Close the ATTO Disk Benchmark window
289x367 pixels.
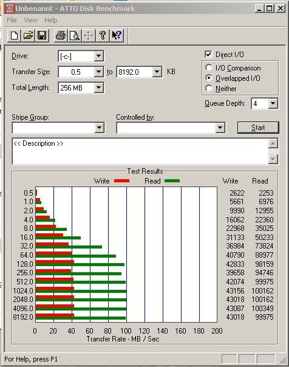click(x=280, y=9)
